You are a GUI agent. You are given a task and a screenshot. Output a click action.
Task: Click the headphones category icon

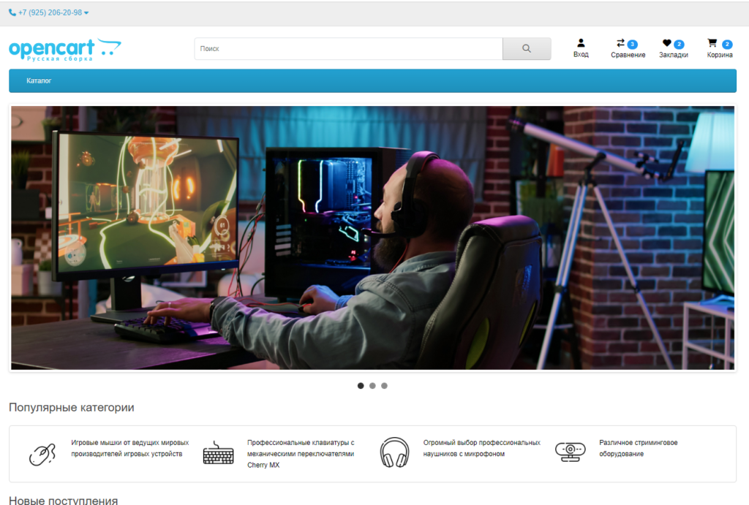[394, 452]
